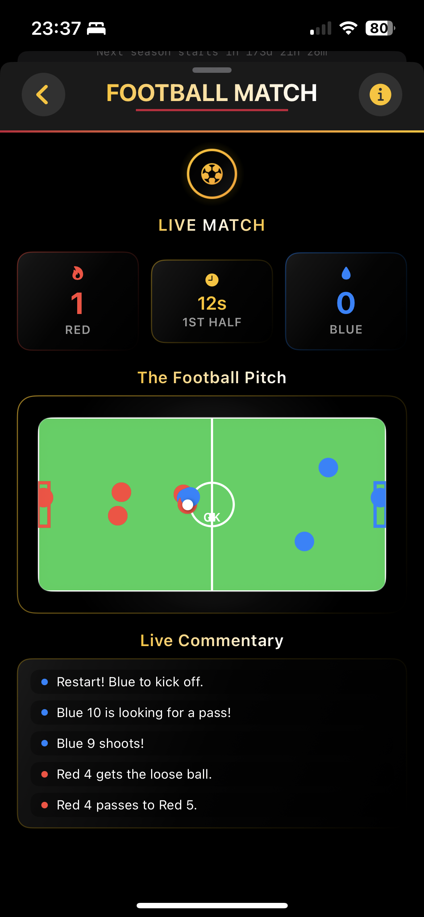Screen dimensions: 424x917
Task: Tap the white ball on the pitch
Action: (188, 504)
